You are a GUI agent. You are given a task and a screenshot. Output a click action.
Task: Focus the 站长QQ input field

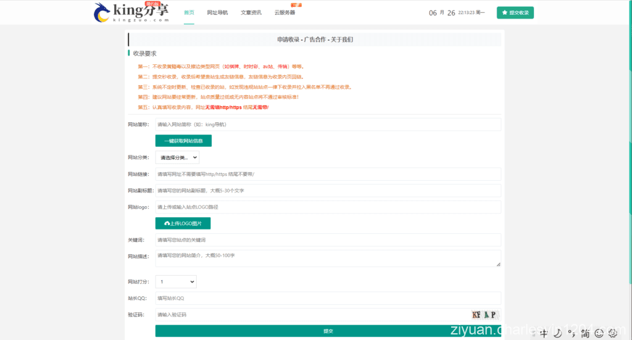(328, 298)
